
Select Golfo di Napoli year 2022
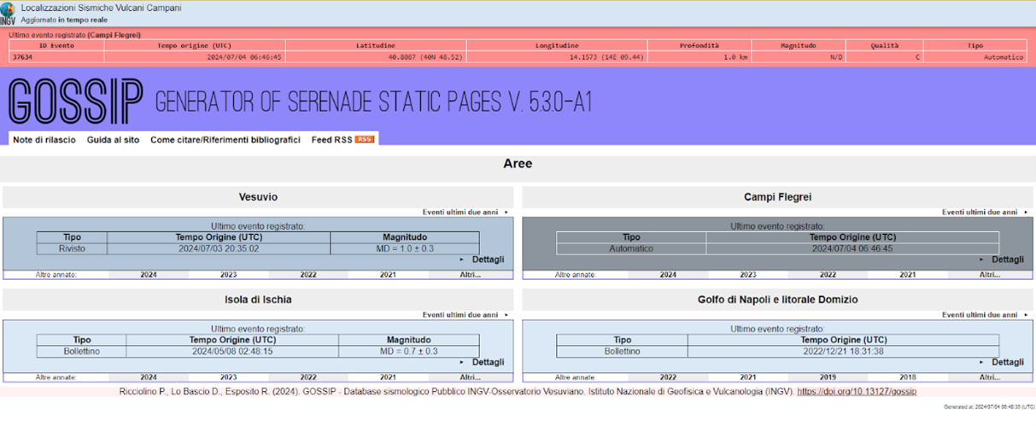pos(668,377)
